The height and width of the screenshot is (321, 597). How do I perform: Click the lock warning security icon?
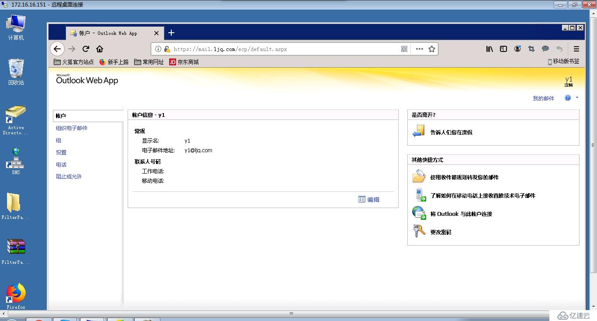(167, 49)
